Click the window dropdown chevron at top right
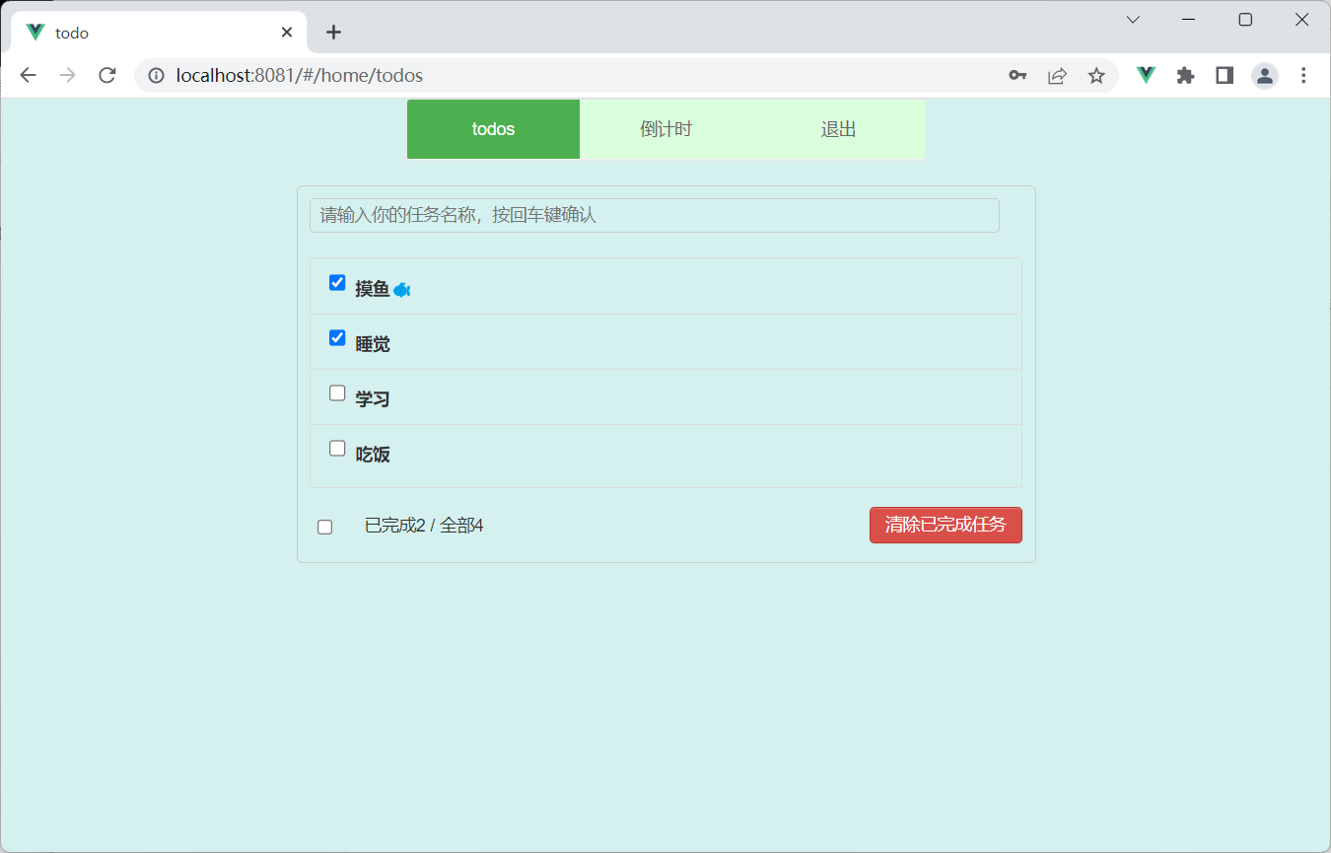Viewport: 1331px width, 853px height. 1133,19
